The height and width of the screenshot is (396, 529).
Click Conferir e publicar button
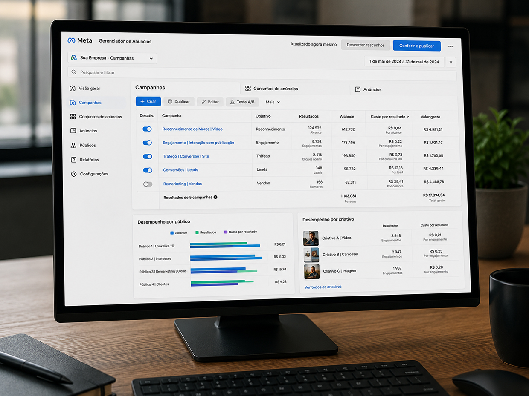click(x=417, y=46)
